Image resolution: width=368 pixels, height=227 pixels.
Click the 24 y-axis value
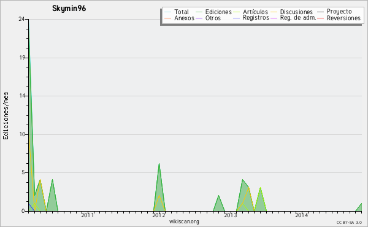click(x=21, y=19)
